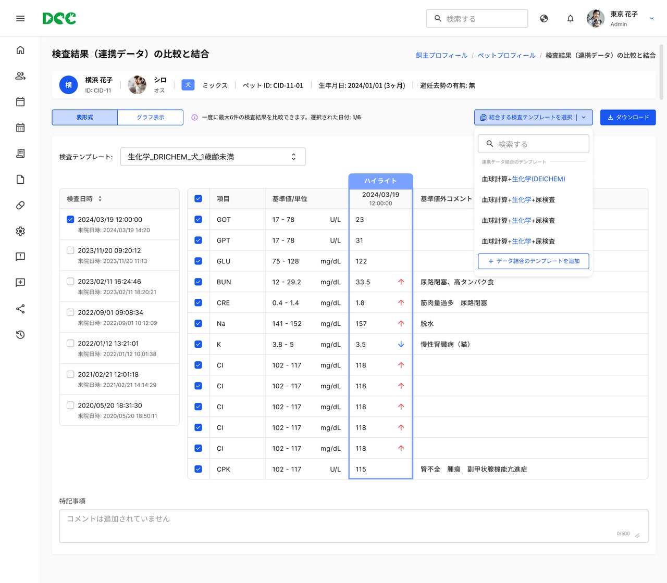Screen dimensions: 667x583
Task: Click the DCC logo
Action: (x=59, y=19)
